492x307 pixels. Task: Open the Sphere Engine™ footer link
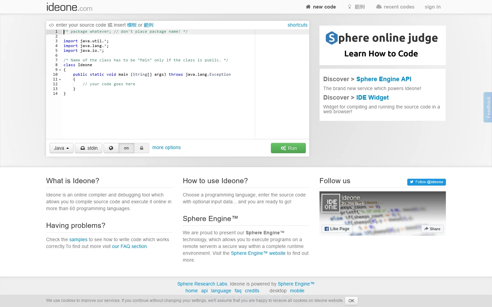296,284
